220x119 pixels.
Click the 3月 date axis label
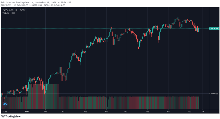(x=63, y=111)
